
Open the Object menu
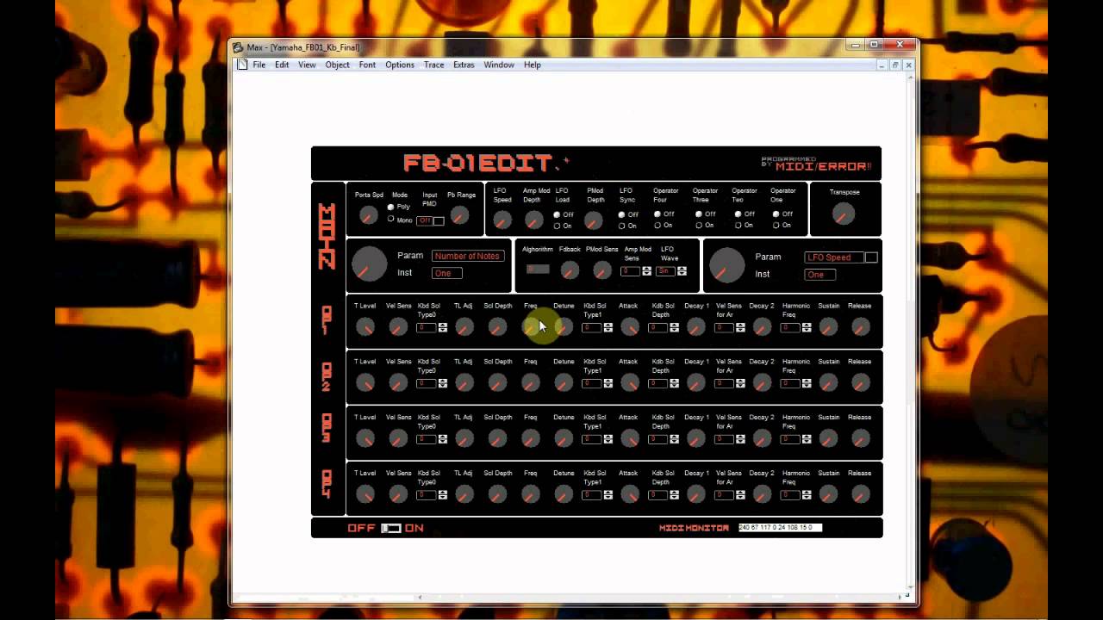click(337, 65)
